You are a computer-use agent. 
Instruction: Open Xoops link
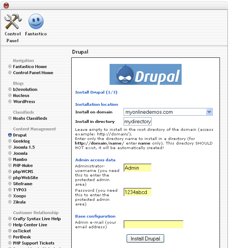pos(19,196)
